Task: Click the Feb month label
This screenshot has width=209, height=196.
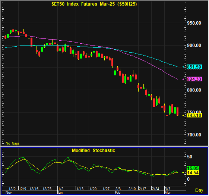Action: (118, 193)
